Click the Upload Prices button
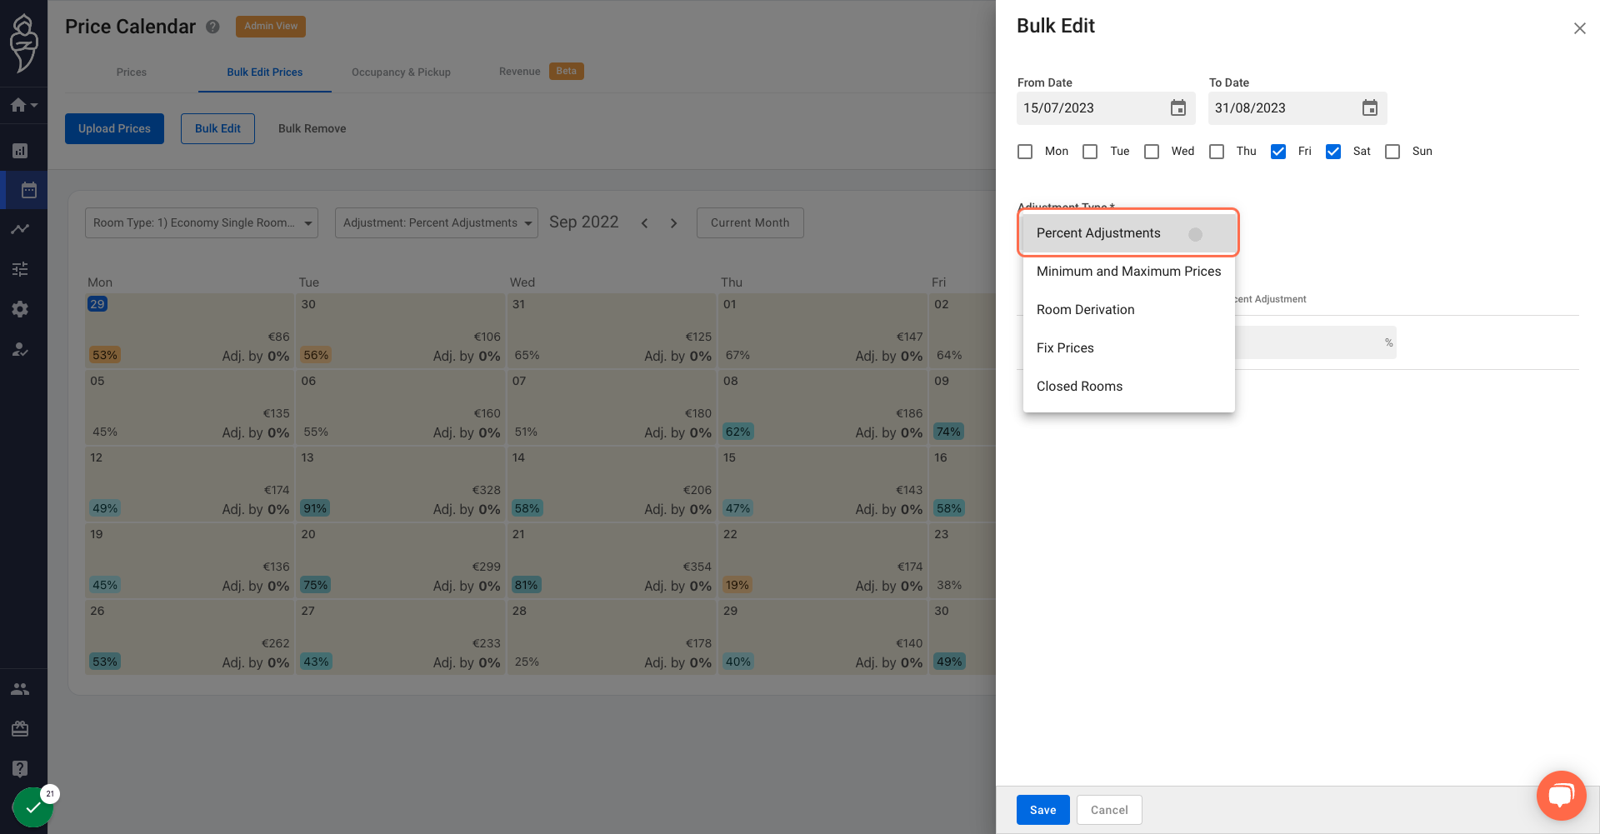 114,128
